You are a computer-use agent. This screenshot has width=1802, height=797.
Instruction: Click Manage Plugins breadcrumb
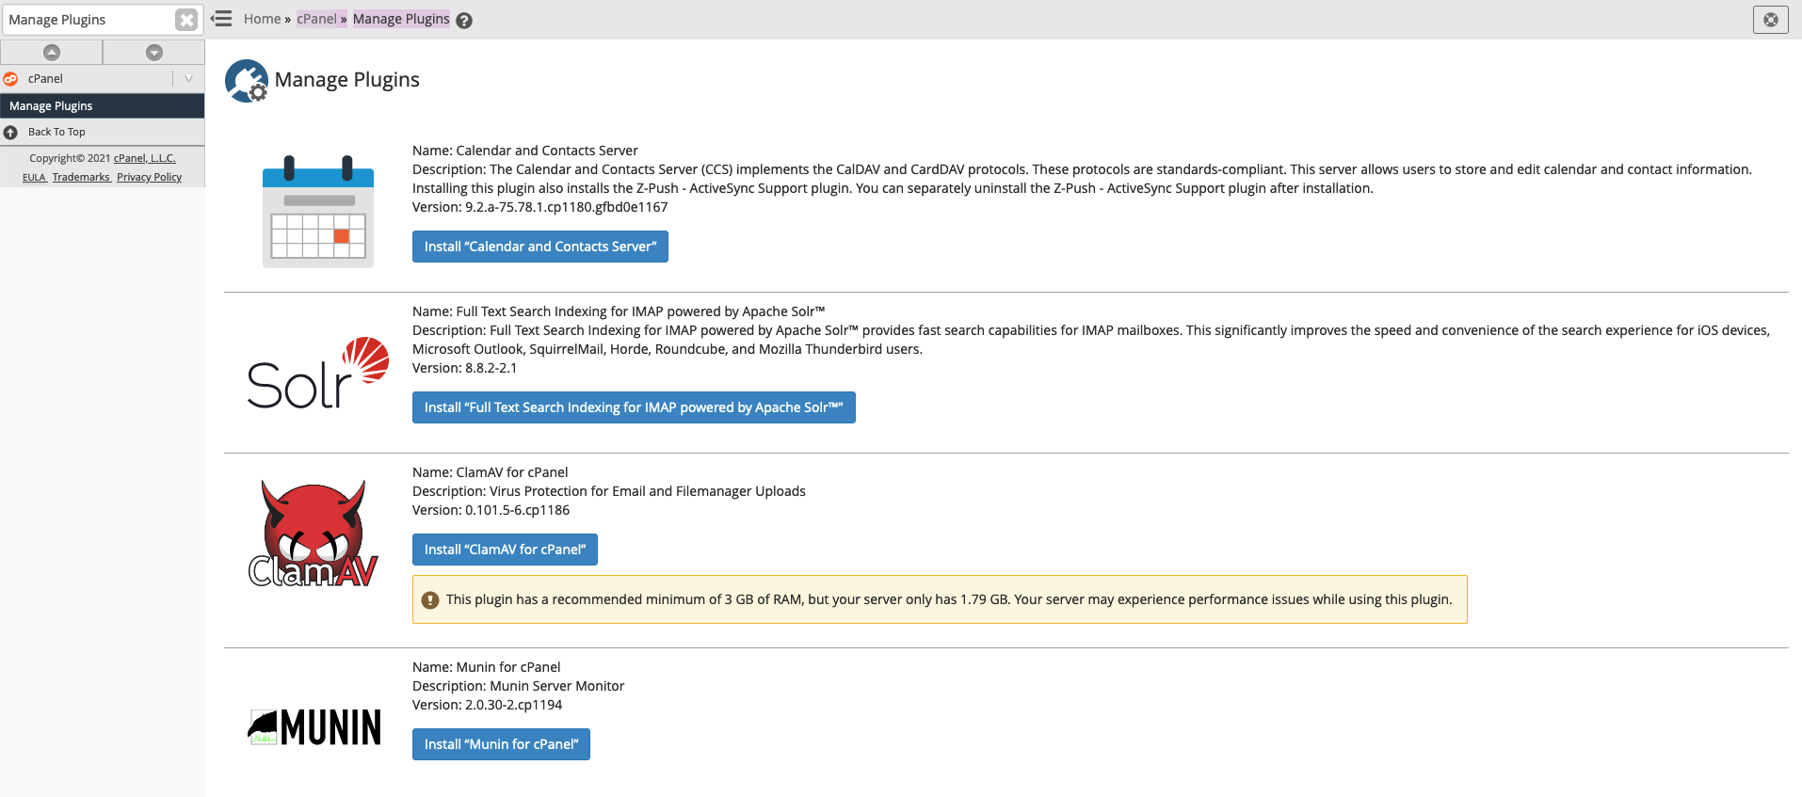401,19
